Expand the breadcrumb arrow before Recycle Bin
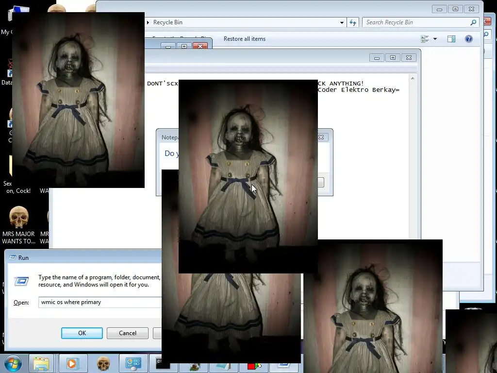The height and width of the screenshot is (373, 497). tap(148, 22)
